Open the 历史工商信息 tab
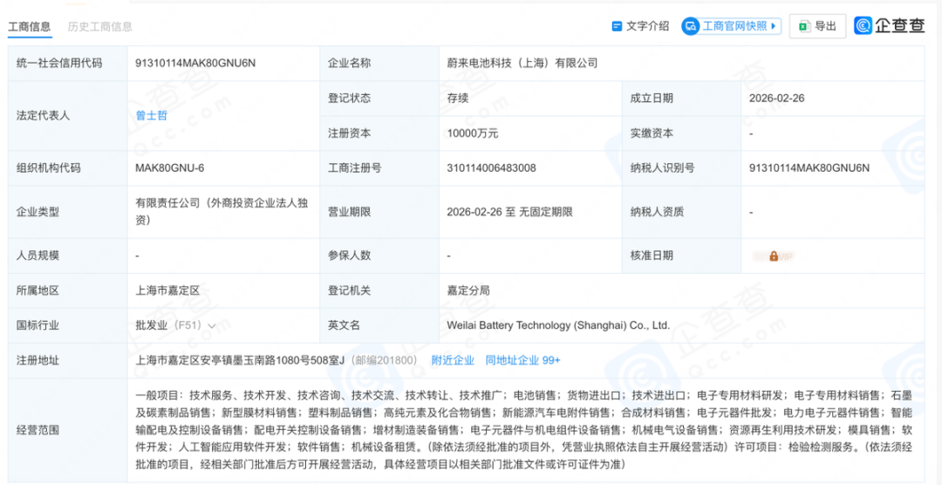This screenshot has width=942, height=485. (99, 26)
